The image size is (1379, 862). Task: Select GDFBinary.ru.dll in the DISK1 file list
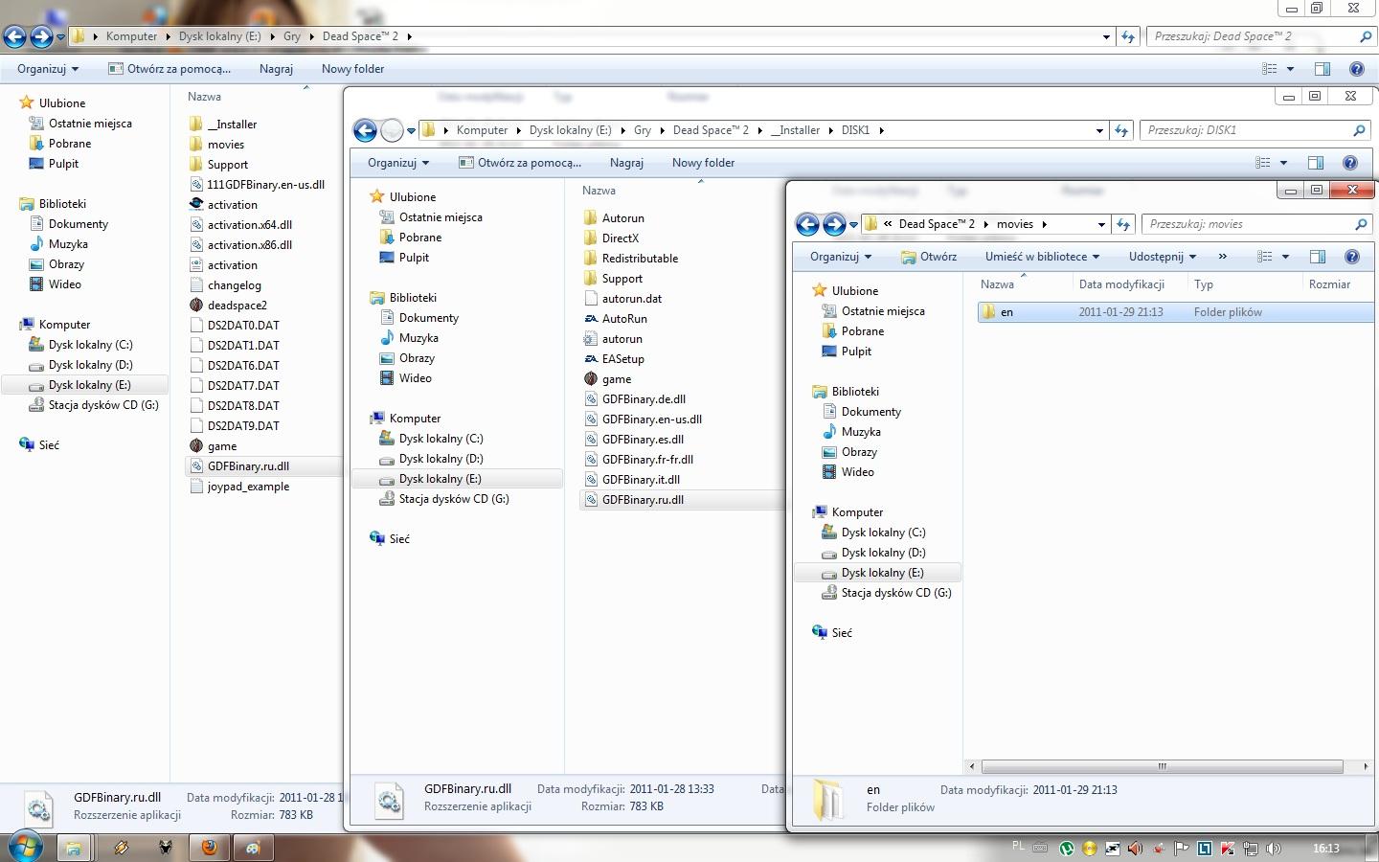tap(643, 500)
